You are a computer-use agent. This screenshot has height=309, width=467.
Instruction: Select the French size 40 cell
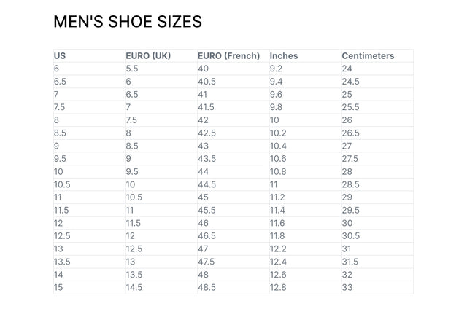click(x=204, y=69)
